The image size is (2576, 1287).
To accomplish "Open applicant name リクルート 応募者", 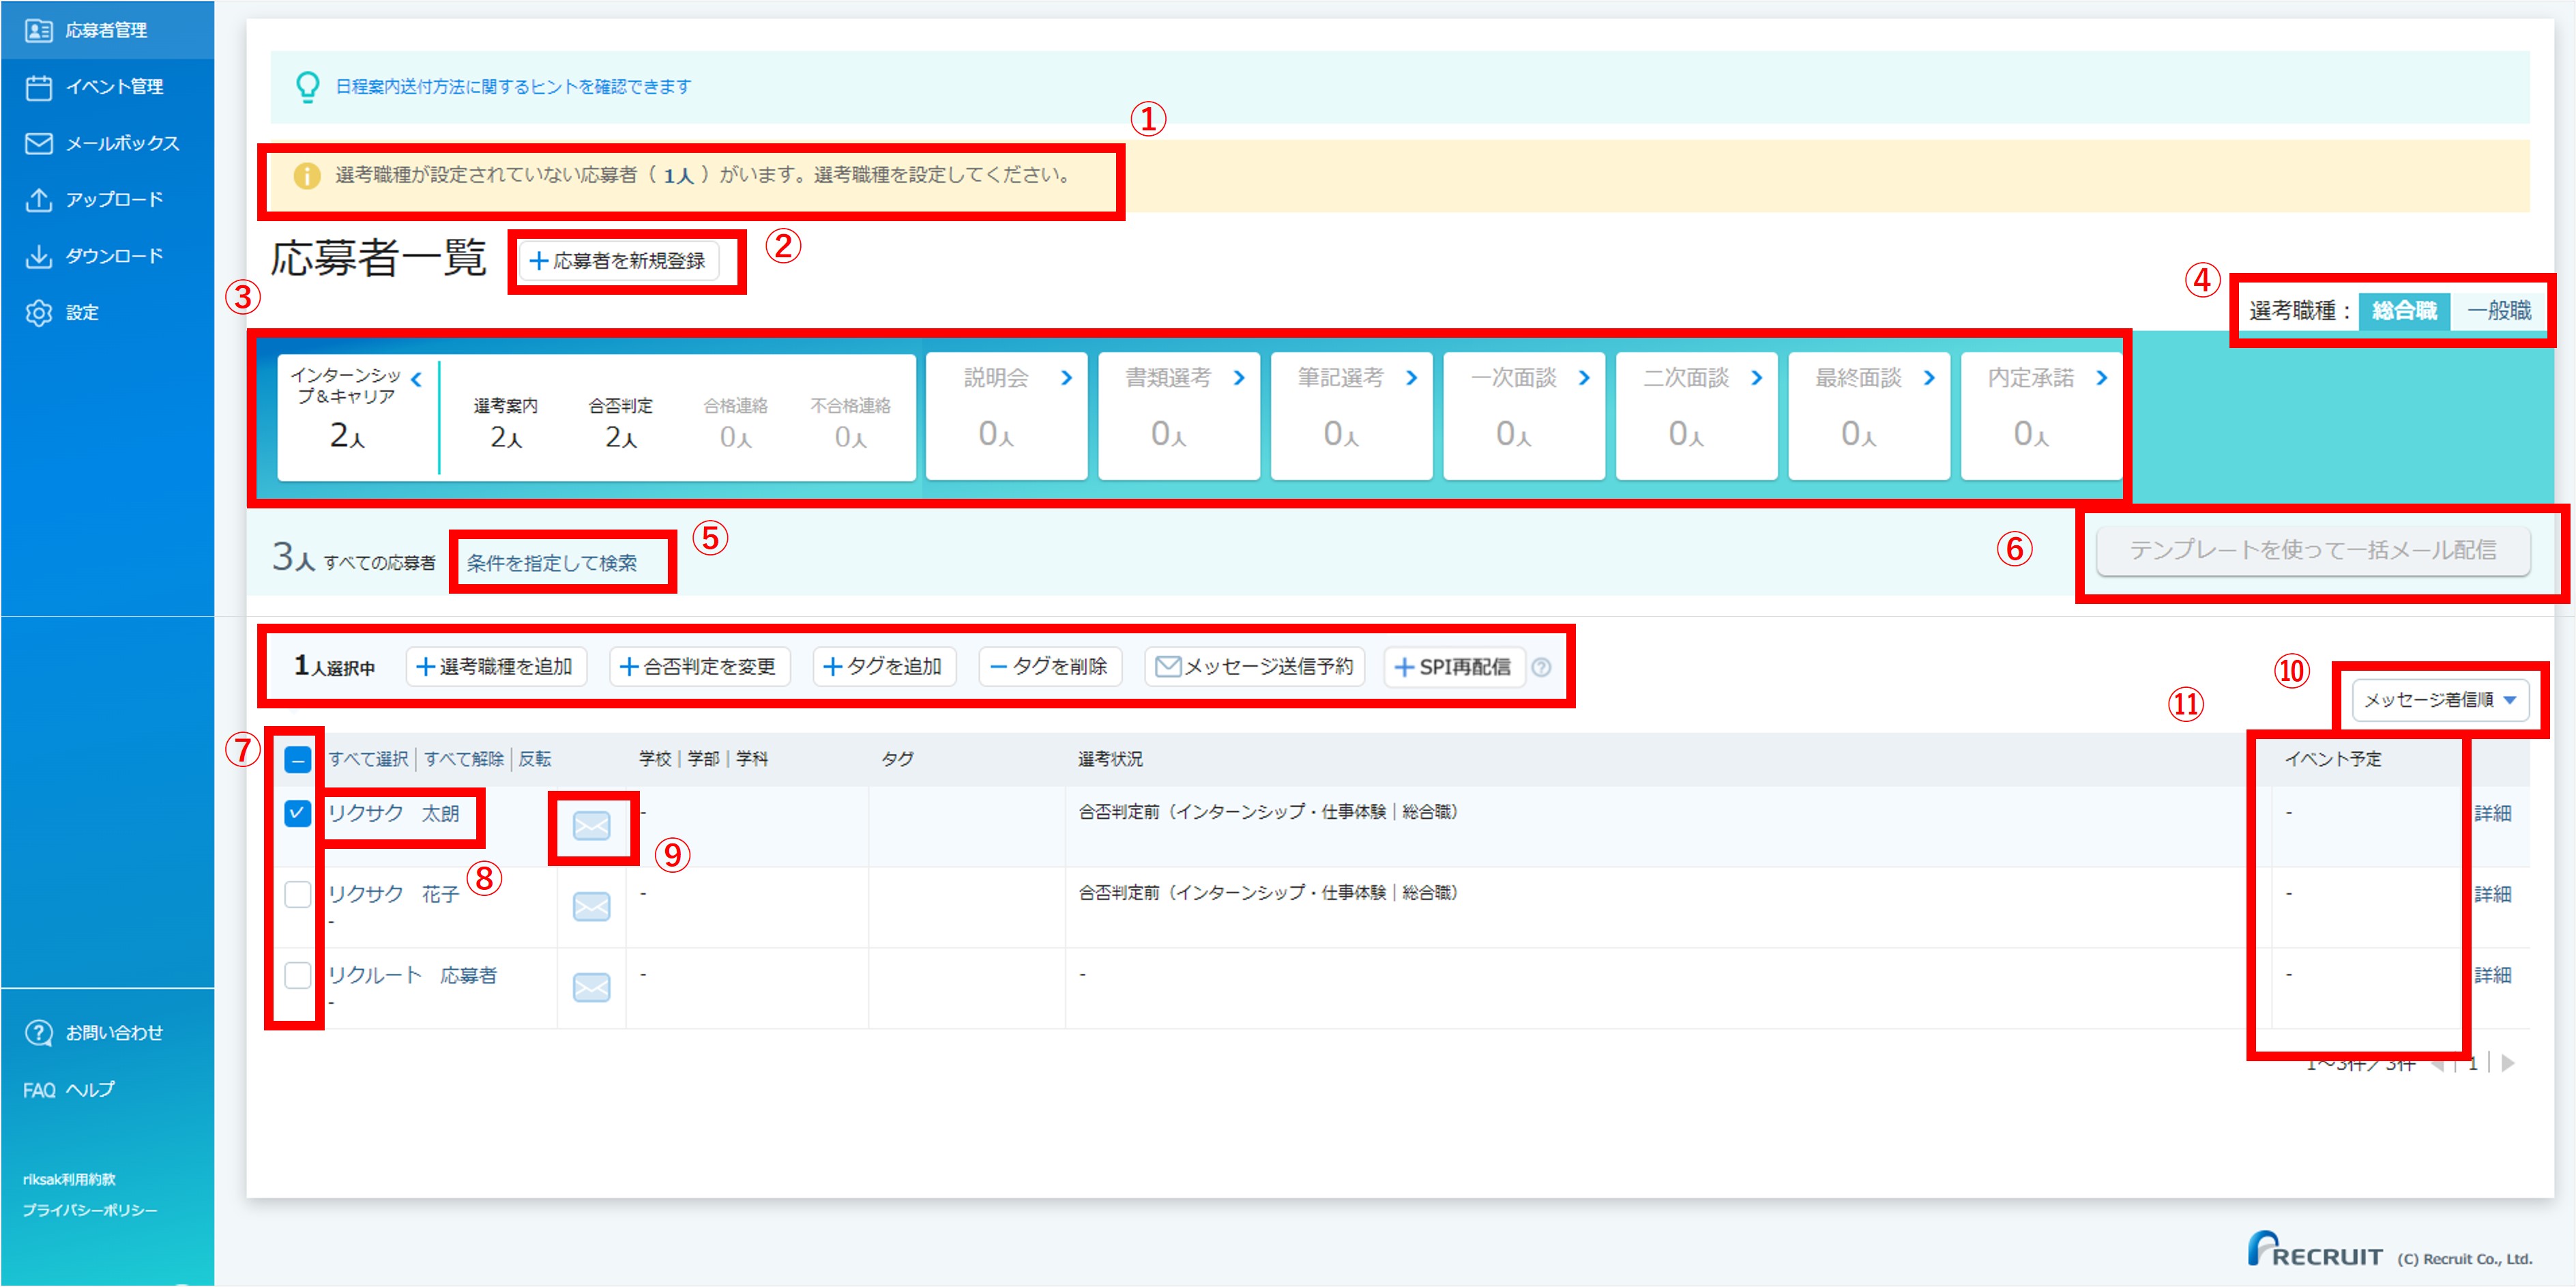I will (x=413, y=976).
